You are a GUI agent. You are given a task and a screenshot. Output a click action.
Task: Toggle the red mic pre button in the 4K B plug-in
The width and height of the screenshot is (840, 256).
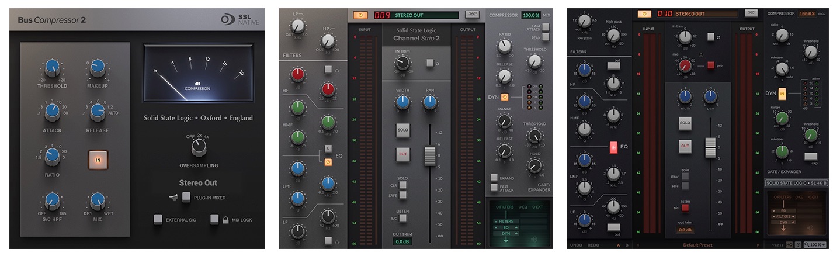click(711, 65)
